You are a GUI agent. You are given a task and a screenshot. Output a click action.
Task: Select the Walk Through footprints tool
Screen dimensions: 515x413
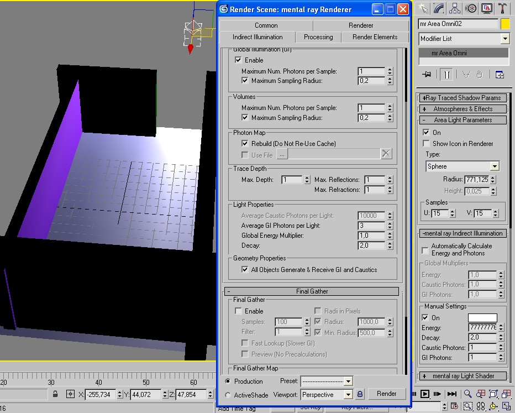click(x=481, y=406)
